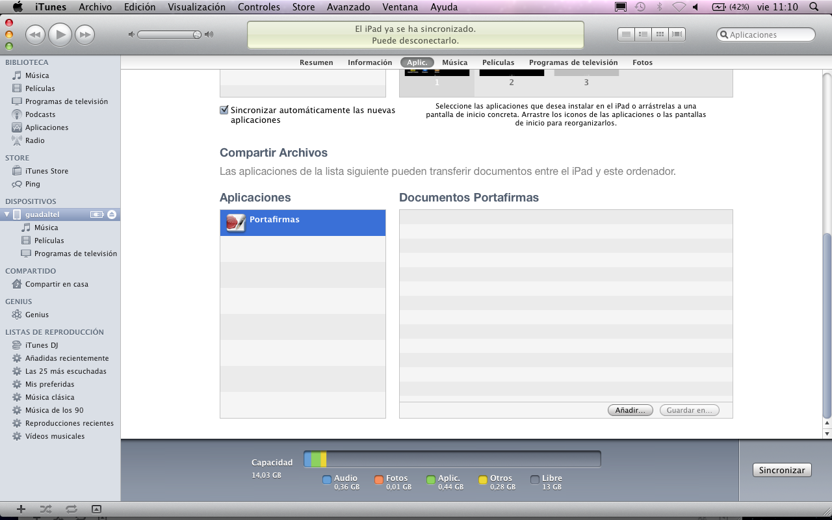The height and width of the screenshot is (520, 832).
Task: Toggle Sincronizar automáticamente las nuevas aplicaciones
Action: click(x=224, y=110)
